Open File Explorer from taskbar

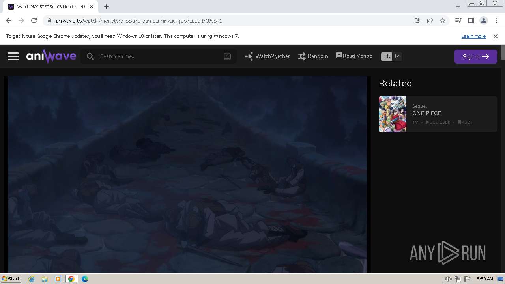click(x=45, y=279)
